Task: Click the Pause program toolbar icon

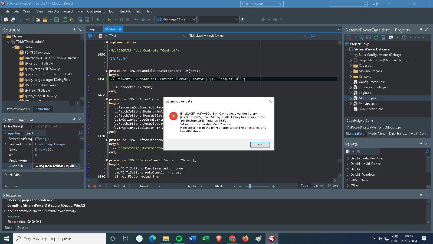Action: (x=121, y=19)
